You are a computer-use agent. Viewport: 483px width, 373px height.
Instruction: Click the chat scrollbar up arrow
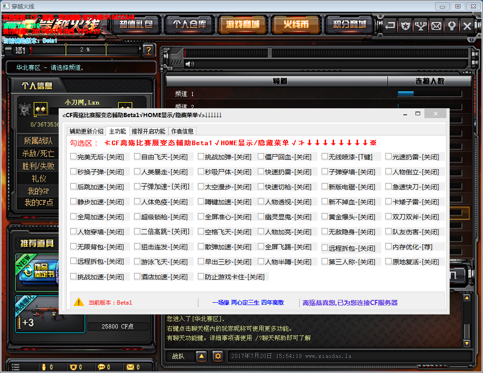(467, 298)
